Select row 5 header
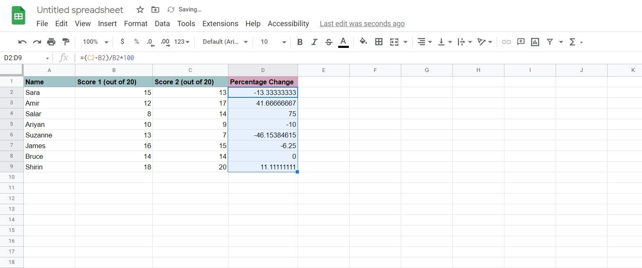Viewport: 642px width, 268px height. tap(11, 124)
